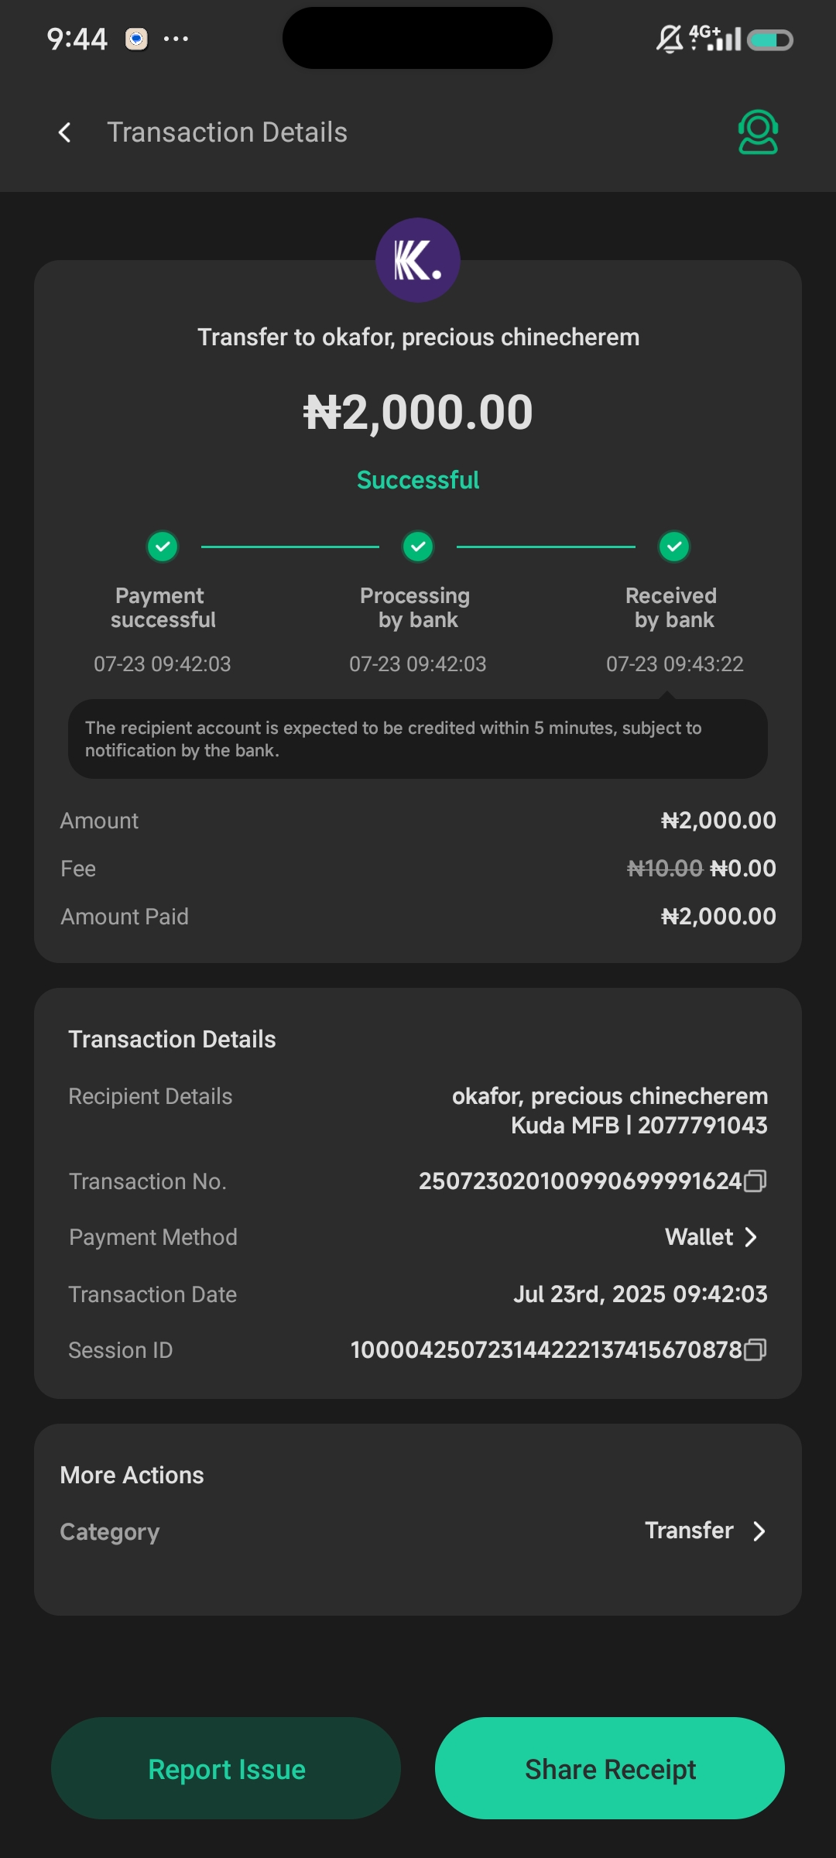
Task: Tap the Processing by bank checkmark
Action: [x=418, y=547]
